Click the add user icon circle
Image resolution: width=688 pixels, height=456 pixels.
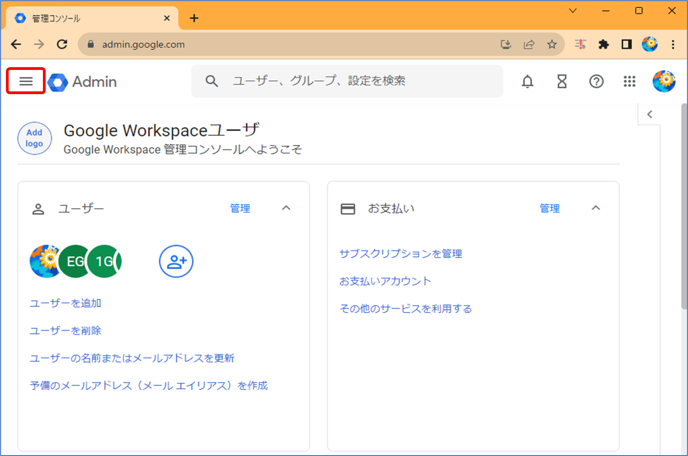[176, 261]
